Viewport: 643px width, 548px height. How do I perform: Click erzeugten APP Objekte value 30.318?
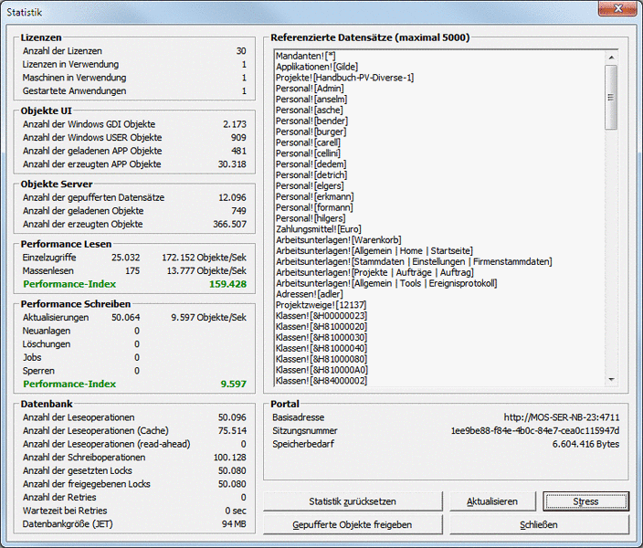click(x=232, y=164)
